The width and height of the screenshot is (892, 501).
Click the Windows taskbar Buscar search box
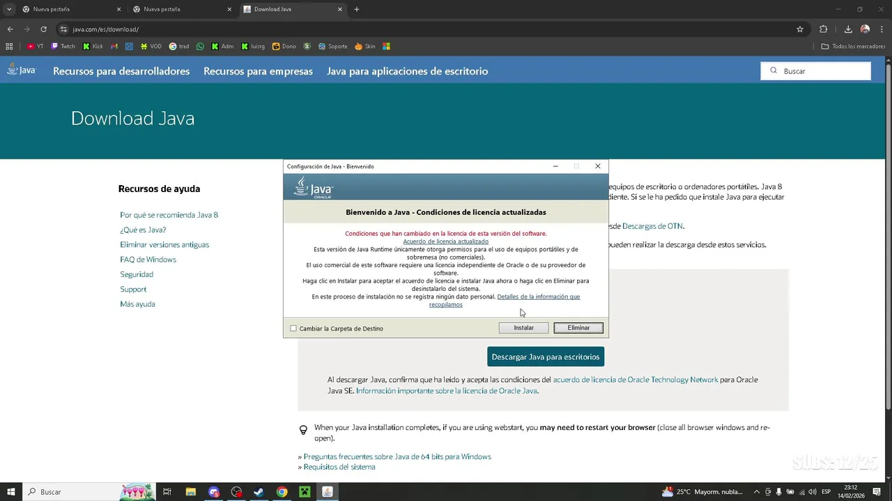point(89,492)
